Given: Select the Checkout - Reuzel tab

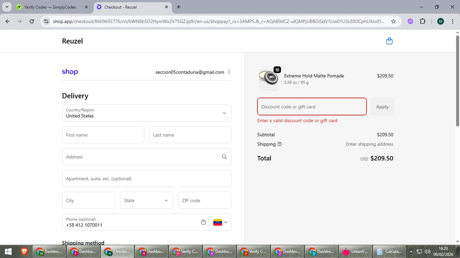Looking at the screenshot, I should pyautogui.click(x=132, y=7).
